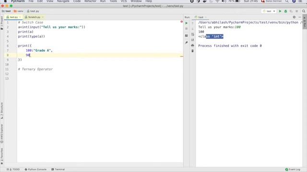The height and width of the screenshot is (172, 307).
Task: Click the 'print(type(a))' line
Action: click(32, 36)
